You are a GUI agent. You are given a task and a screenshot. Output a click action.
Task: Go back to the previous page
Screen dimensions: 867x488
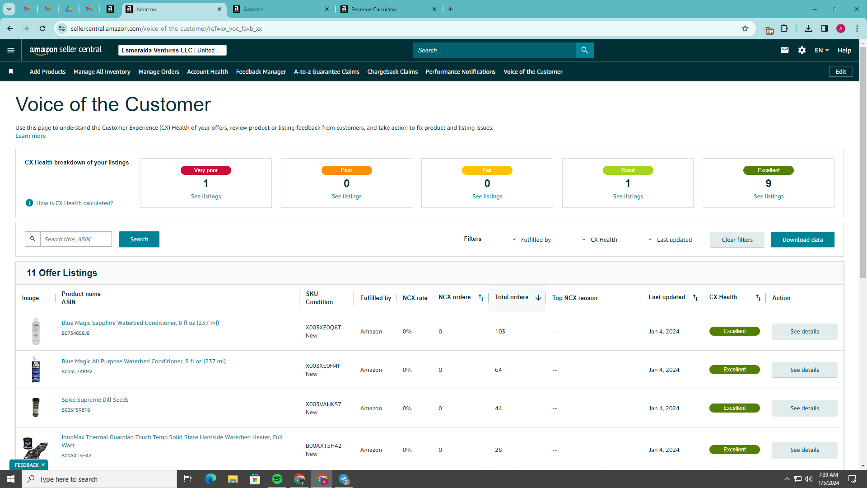pyautogui.click(x=10, y=28)
